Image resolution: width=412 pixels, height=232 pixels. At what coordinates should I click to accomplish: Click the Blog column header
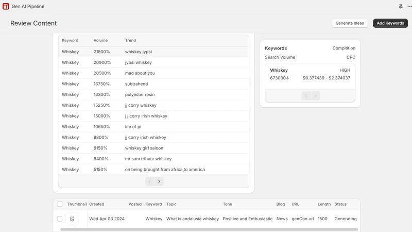[280, 204]
